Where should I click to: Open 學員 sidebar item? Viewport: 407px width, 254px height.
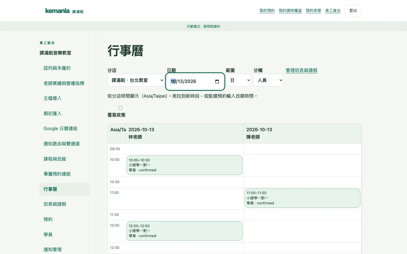(65, 235)
